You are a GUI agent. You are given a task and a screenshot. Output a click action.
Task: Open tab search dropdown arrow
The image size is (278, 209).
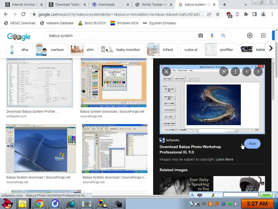click(x=245, y=5)
